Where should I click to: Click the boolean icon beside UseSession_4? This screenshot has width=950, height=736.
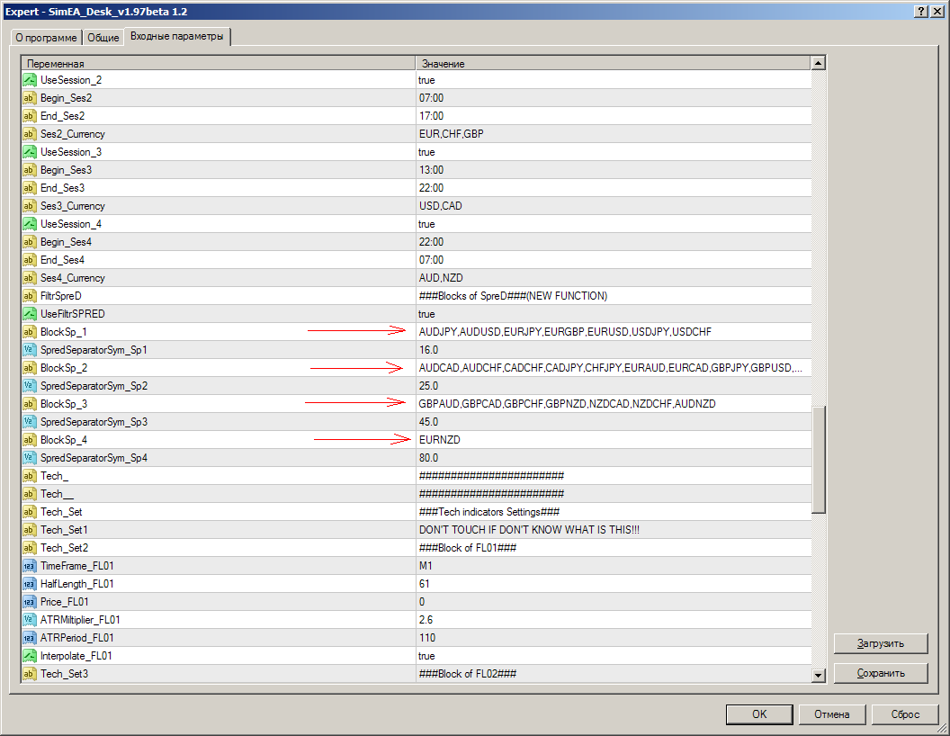coord(29,224)
